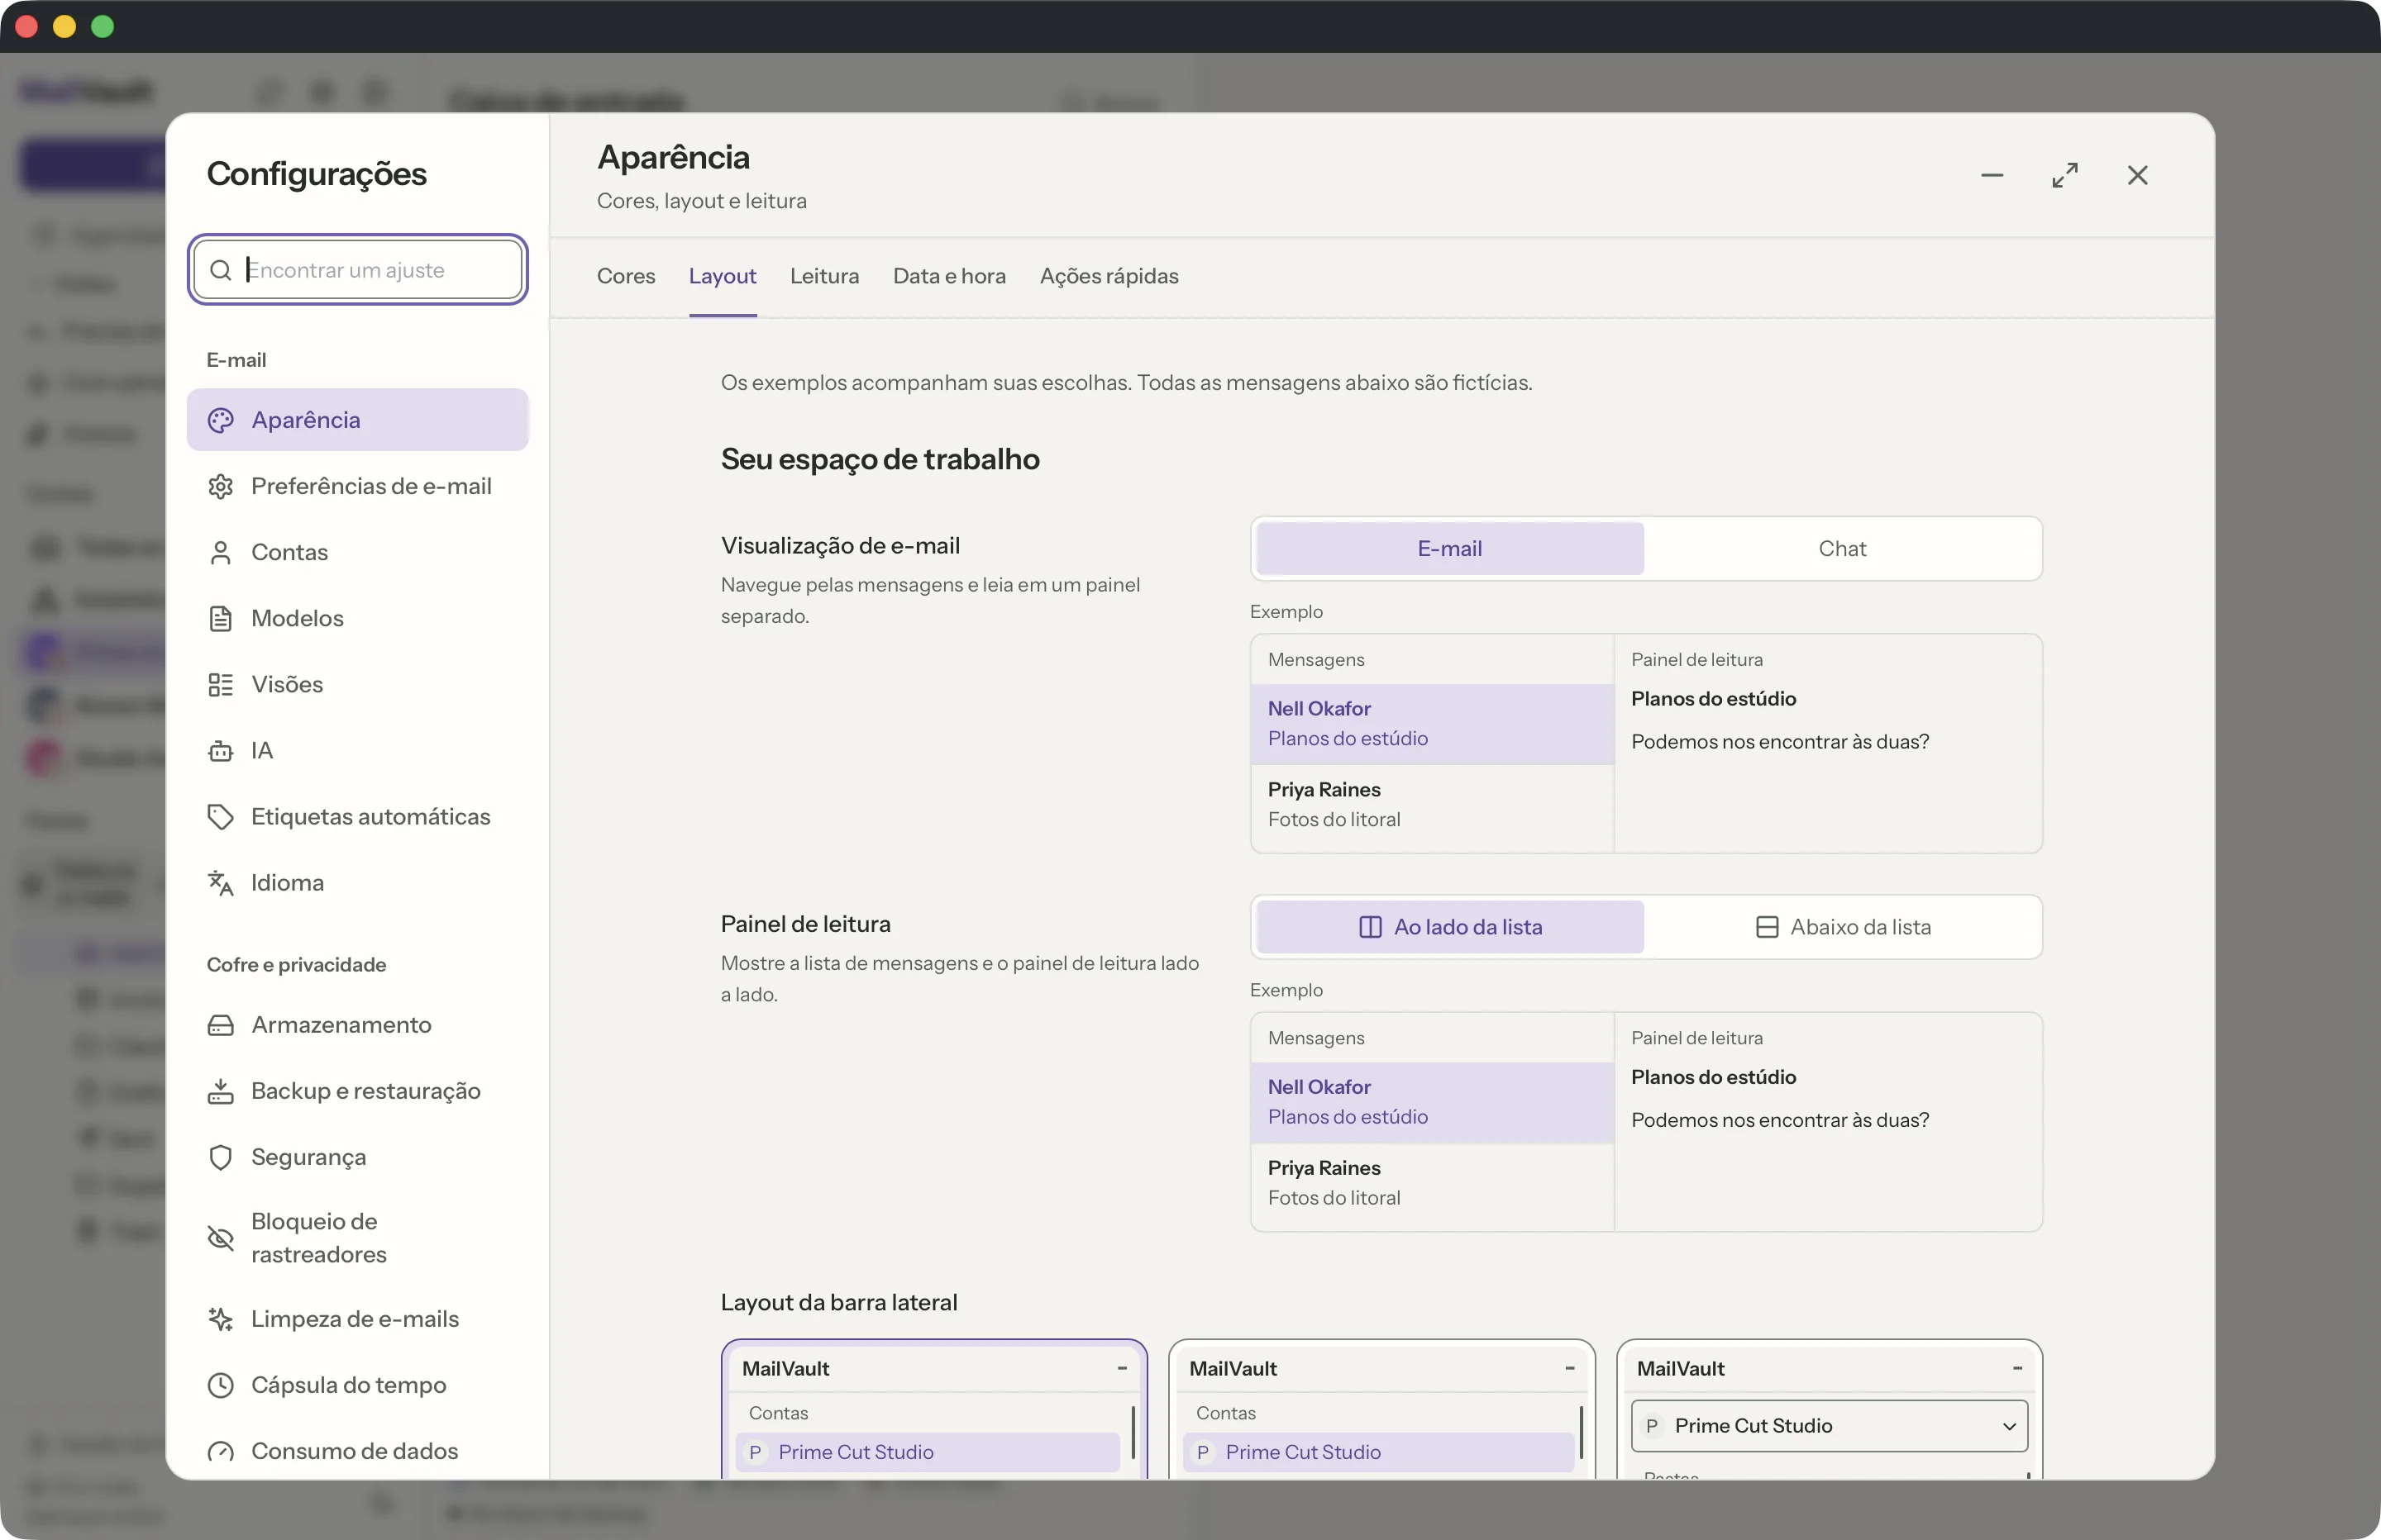Image resolution: width=2381 pixels, height=1540 pixels.
Task: Open Contas settings section
Action: tap(358, 552)
